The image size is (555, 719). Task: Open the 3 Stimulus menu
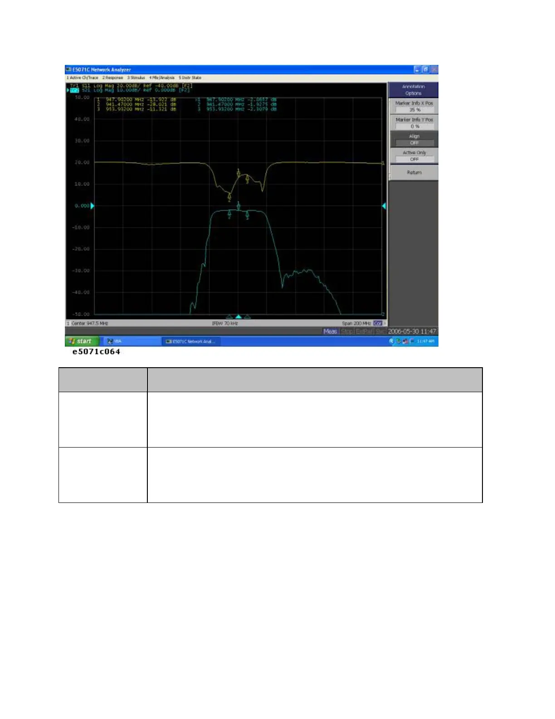(136, 78)
